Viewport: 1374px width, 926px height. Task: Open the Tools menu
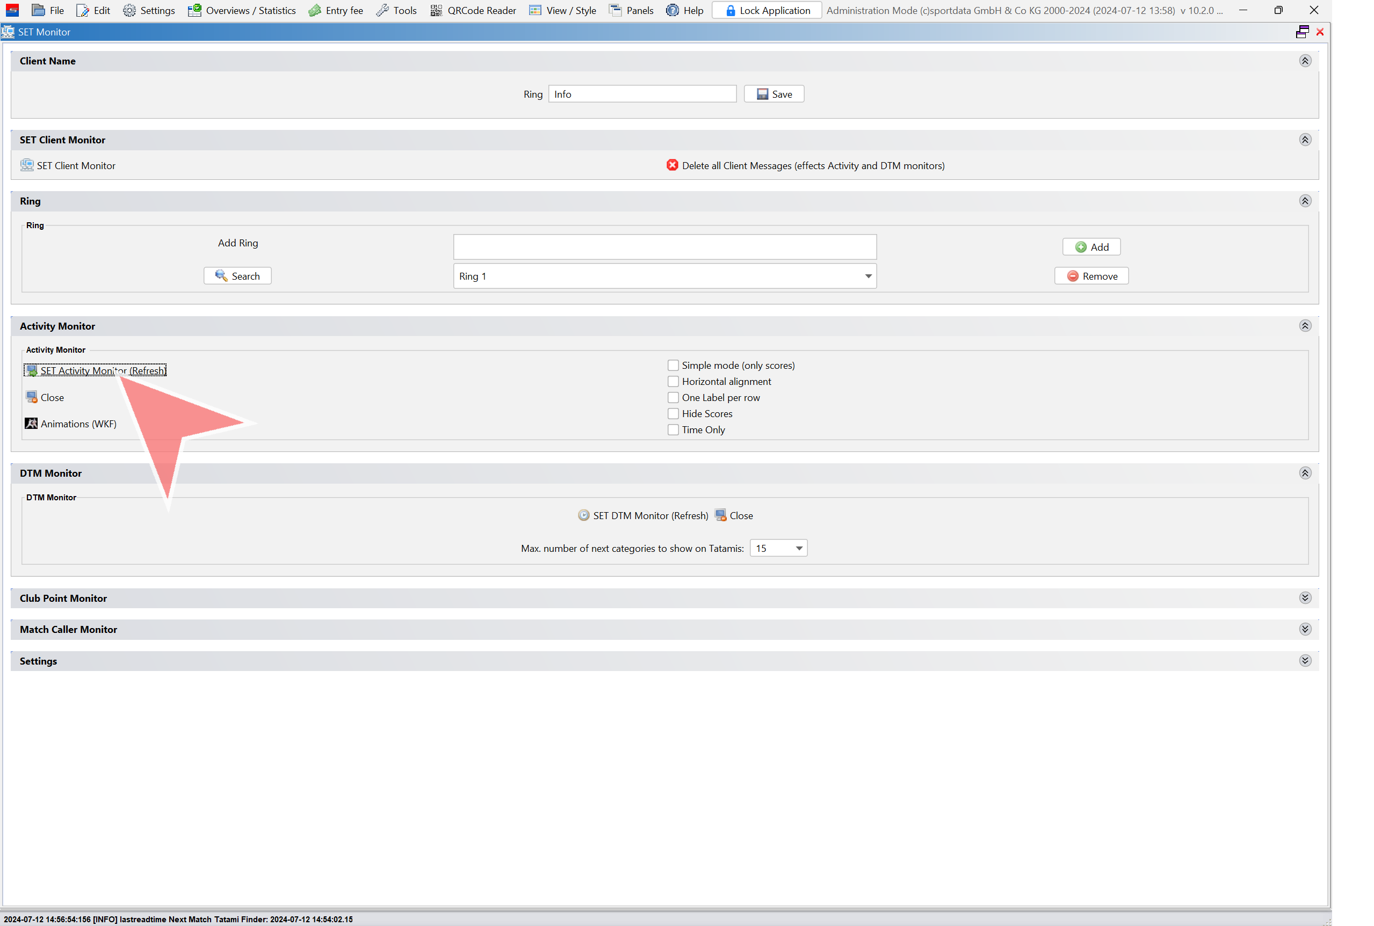tap(396, 10)
